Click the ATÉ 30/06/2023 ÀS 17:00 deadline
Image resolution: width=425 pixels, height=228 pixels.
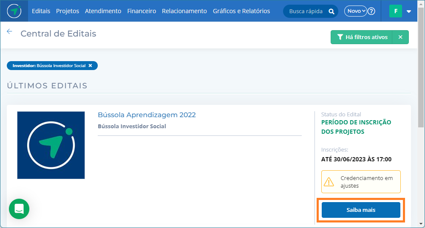pyautogui.click(x=356, y=159)
